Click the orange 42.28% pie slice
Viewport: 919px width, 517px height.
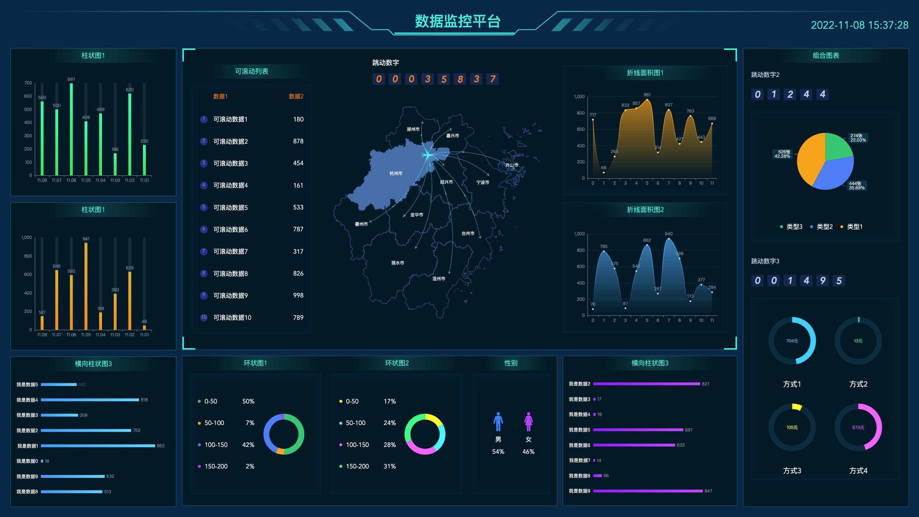[x=810, y=158]
